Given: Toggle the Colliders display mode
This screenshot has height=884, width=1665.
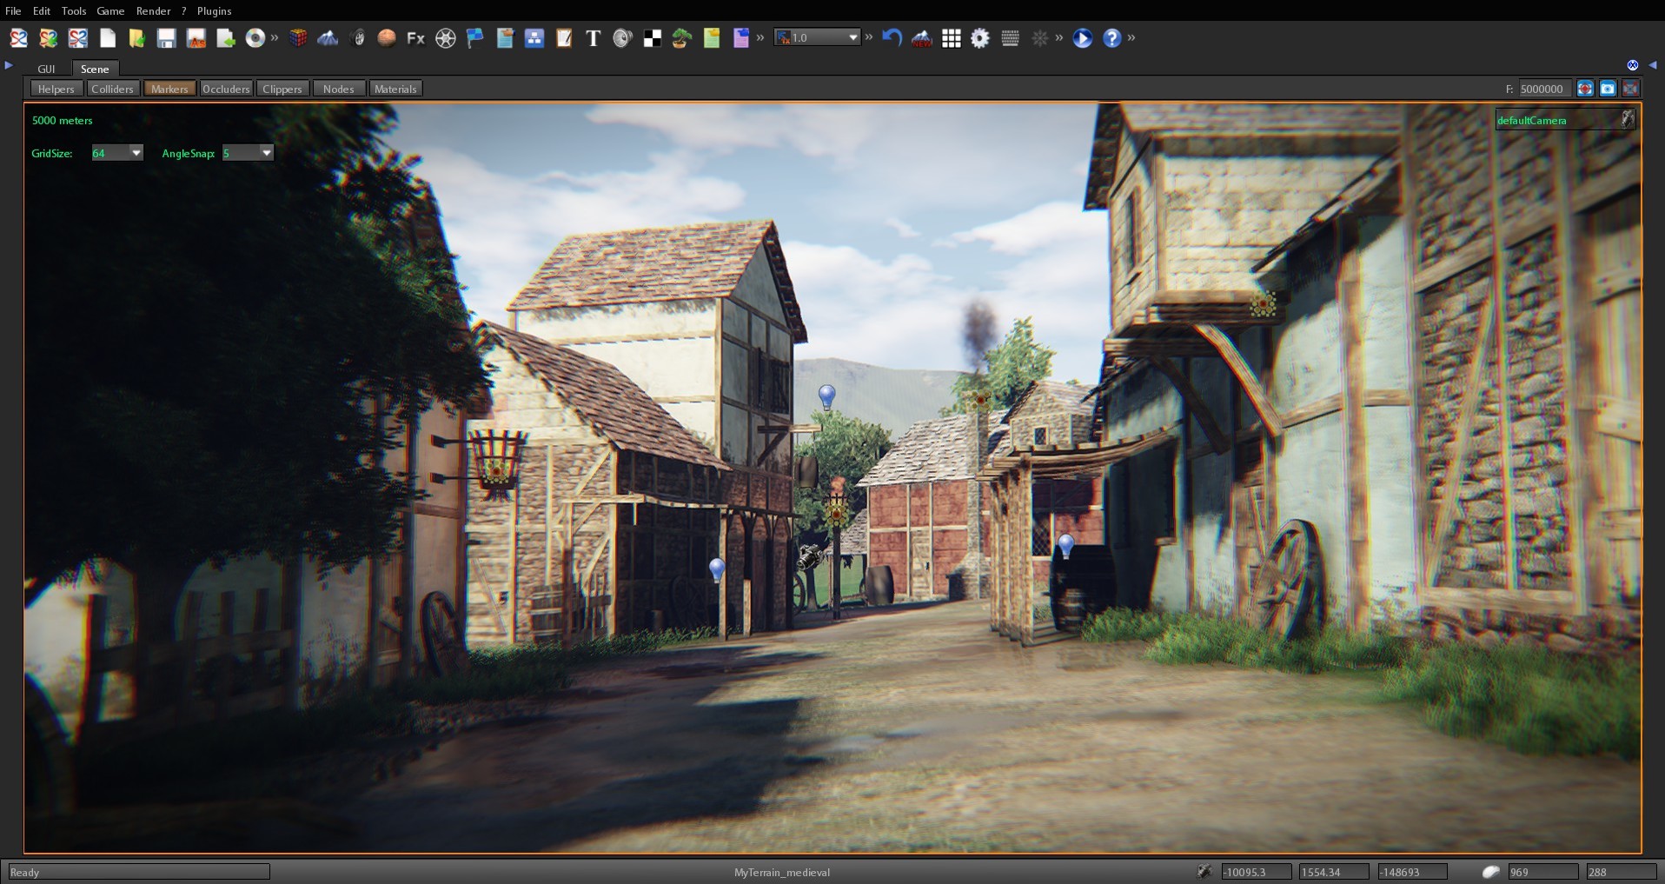Looking at the screenshot, I should [x=113, y=88].
